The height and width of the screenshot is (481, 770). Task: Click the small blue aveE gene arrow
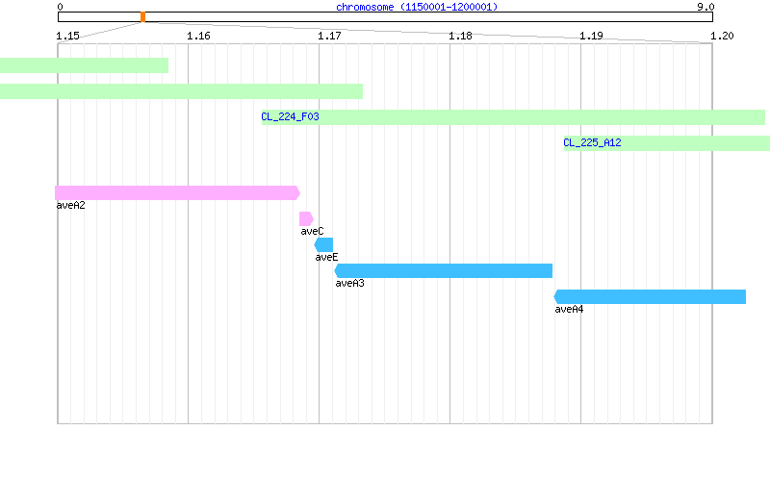[x=323, y=245]
